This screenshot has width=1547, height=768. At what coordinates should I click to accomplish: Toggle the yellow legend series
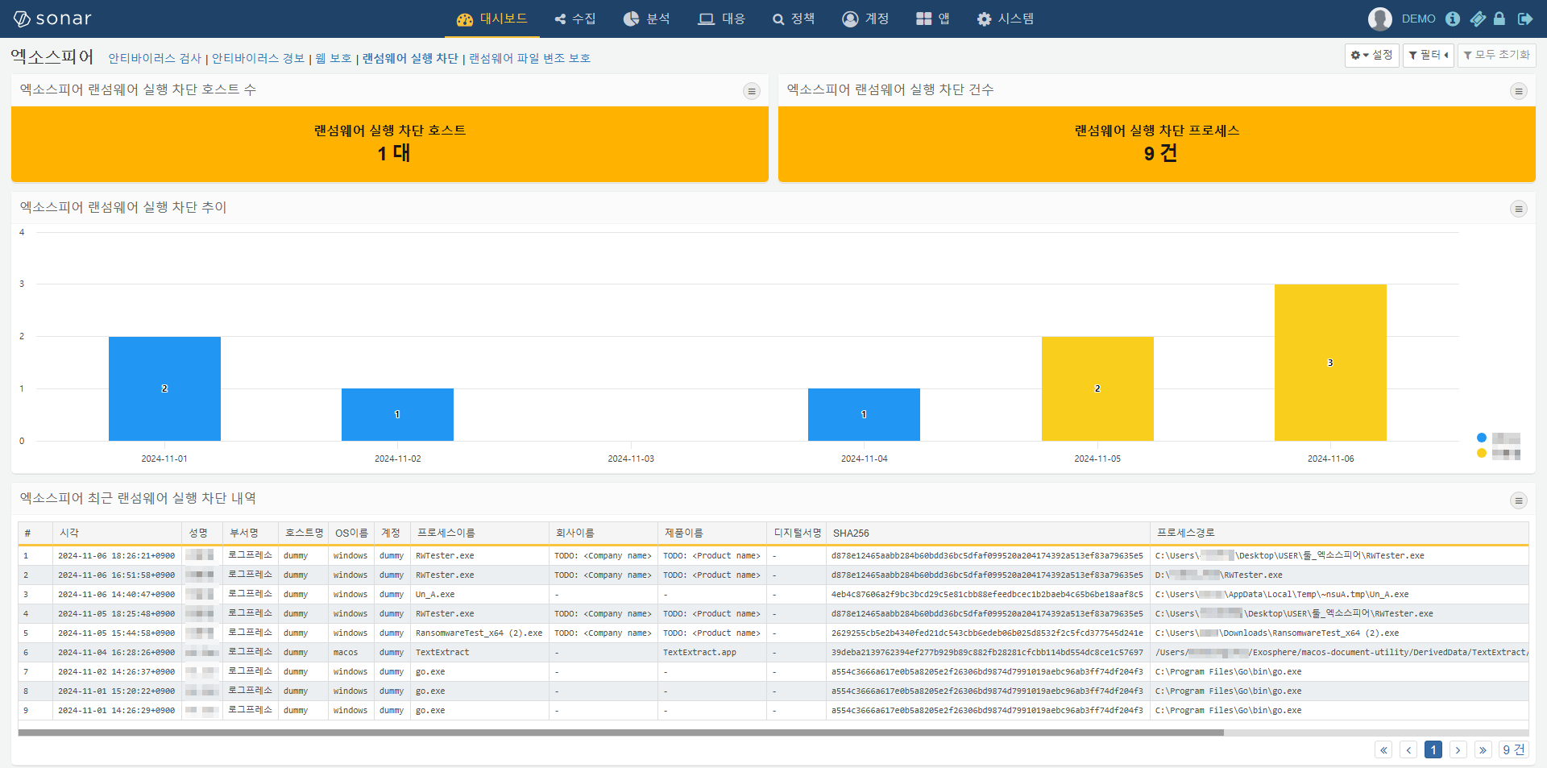(1499, 454)
